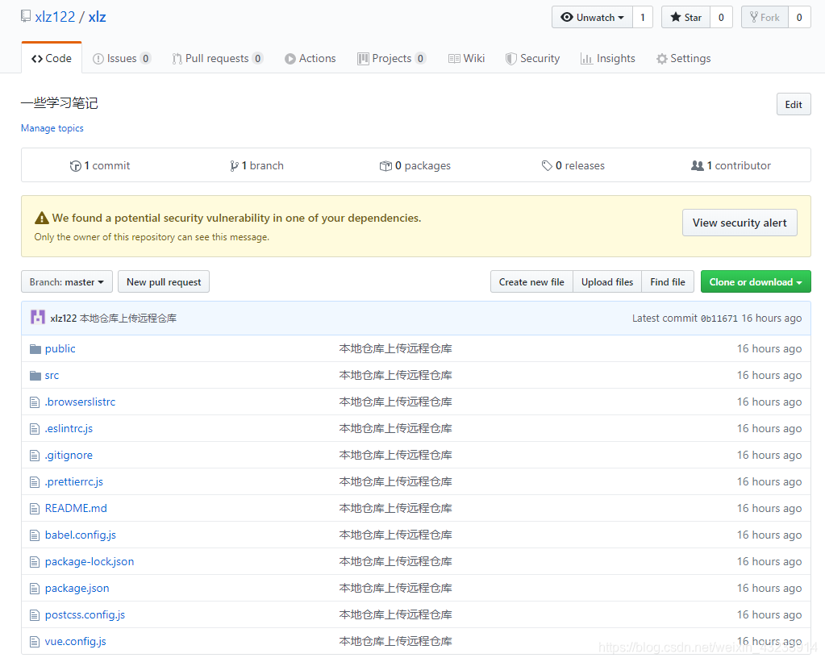825x662 pixels.
Task: Open the vue.config.js file link
Action: click(x=75, y=642)
